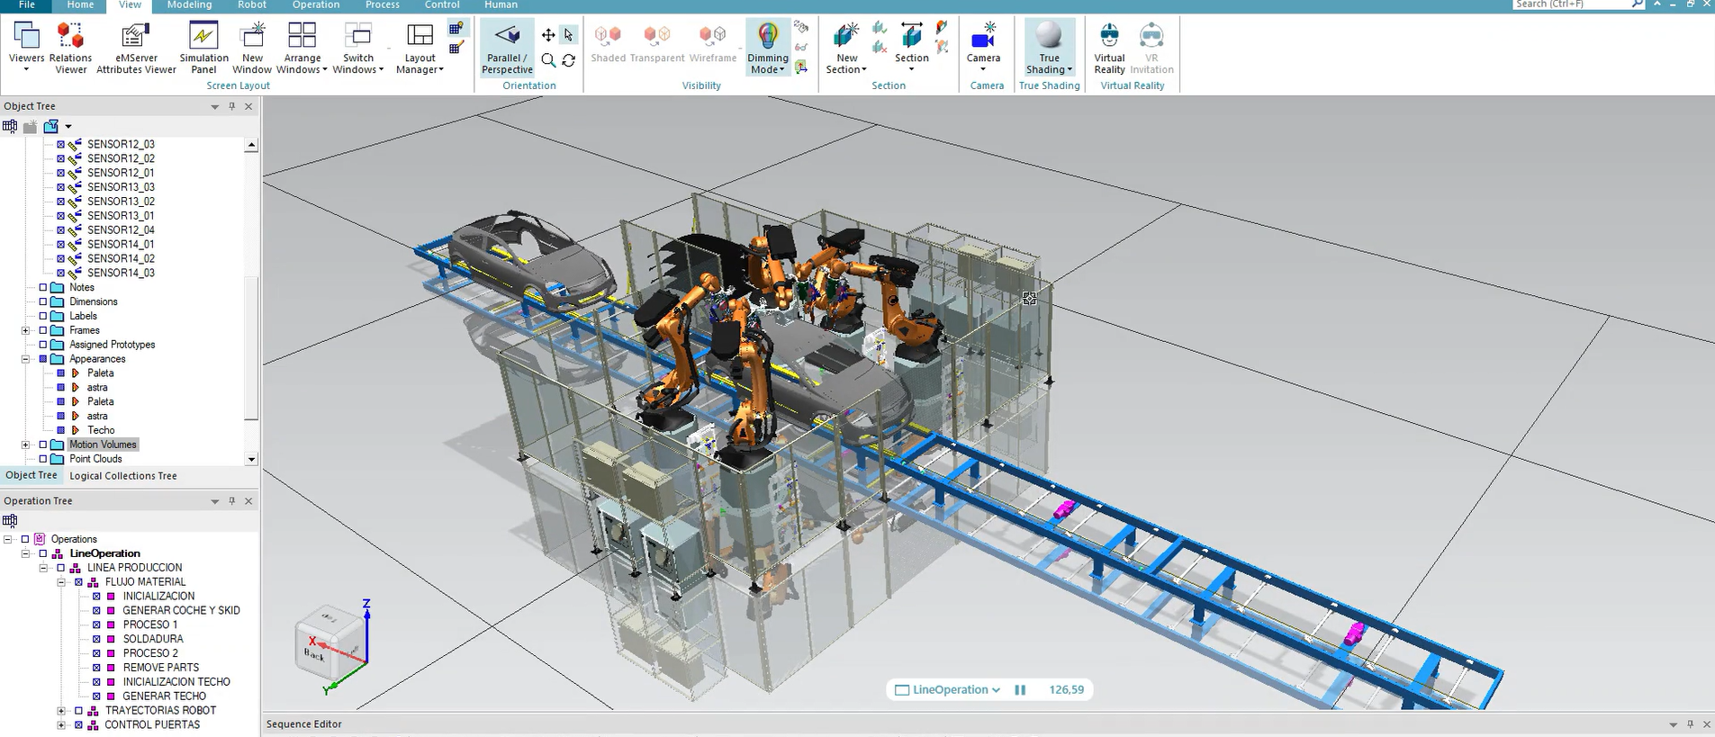This screenshot has width=1715, height=737.
Task: Open a New Window
Action: [x=252, y=47]
